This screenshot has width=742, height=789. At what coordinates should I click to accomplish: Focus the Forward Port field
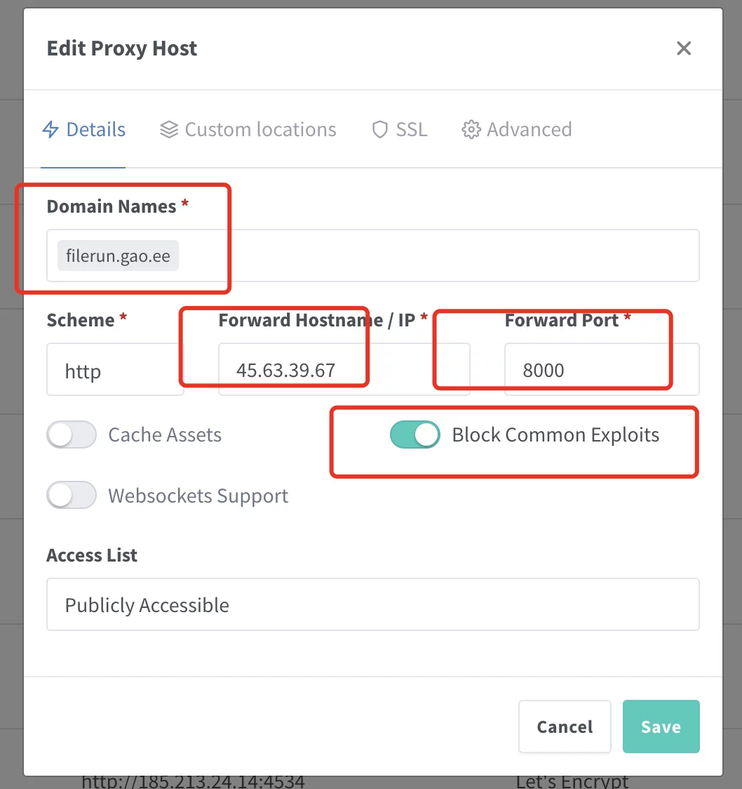pyautogui.click(x=601, y=370)
